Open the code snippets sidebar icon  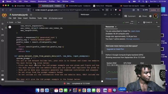click(2, 71)
